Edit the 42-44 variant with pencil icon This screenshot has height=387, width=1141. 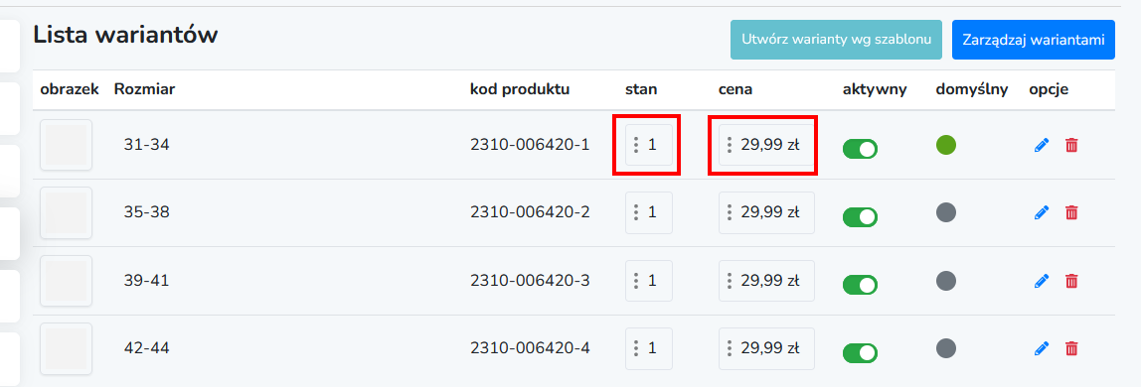point(1042,348)
